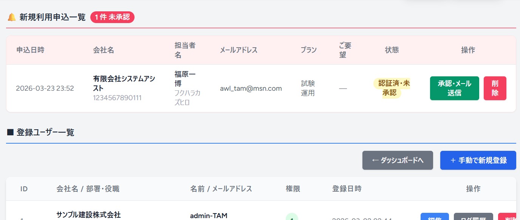Click the 申込日時 column header
The height and width of the screenshot is (220, 520).
30,50
